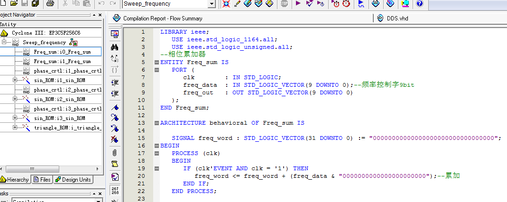The height and width of the screenshot is (202, 507).
Task: Expand the sin_ROM:i3_sin_ROM node
Action: [15, 118]
